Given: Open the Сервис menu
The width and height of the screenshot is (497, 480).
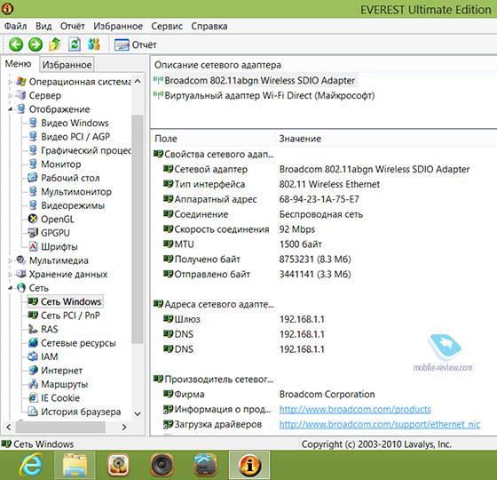Looking at the screenshot, I should click(x=167, y=26).
